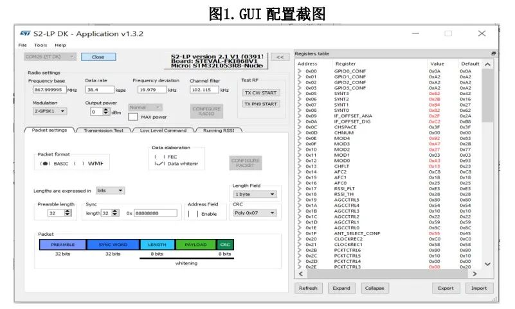Select the CLOCKREC2 register name

348,239
